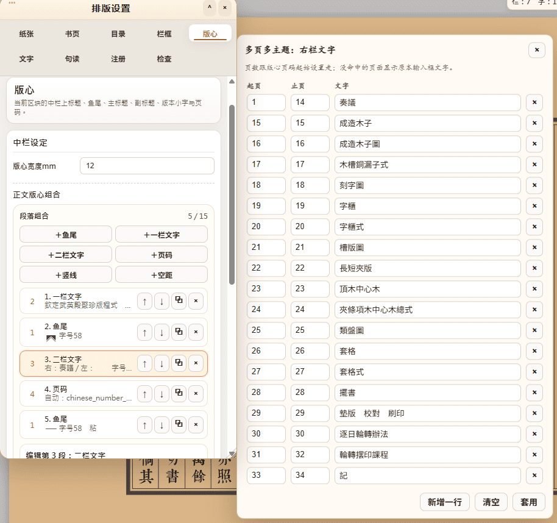This screenshot has width=557, height=523.
Task: Delete the 1. 一栏文字 segment
Action: coord(196,301)
